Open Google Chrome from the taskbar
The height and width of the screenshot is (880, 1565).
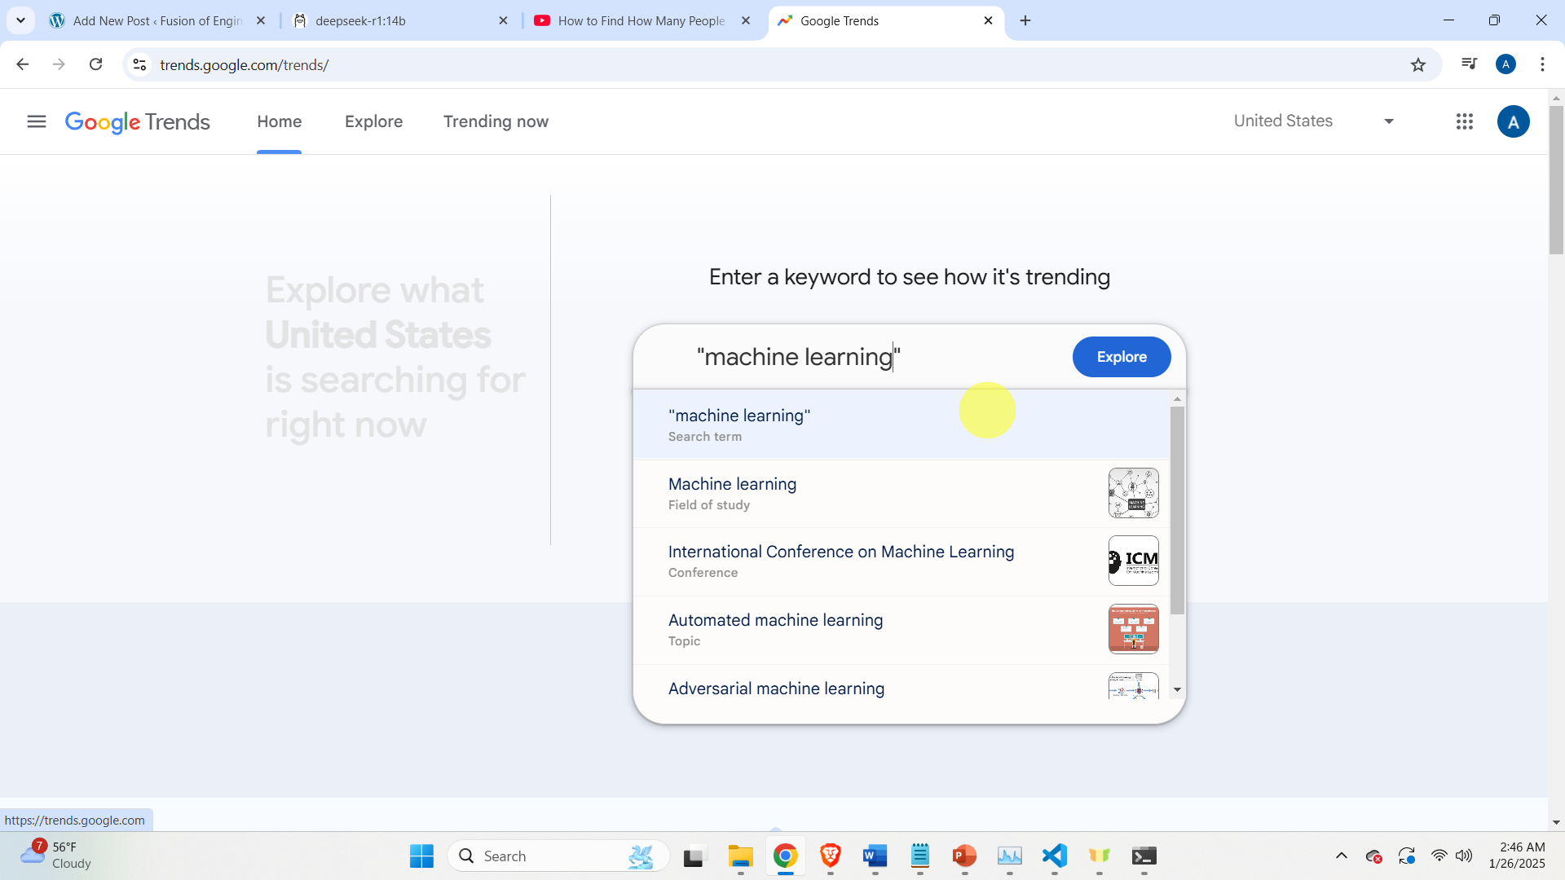pos(785,856)
